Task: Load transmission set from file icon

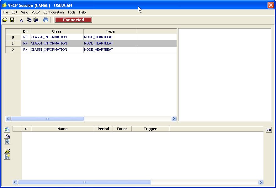Action: point(7,151)
